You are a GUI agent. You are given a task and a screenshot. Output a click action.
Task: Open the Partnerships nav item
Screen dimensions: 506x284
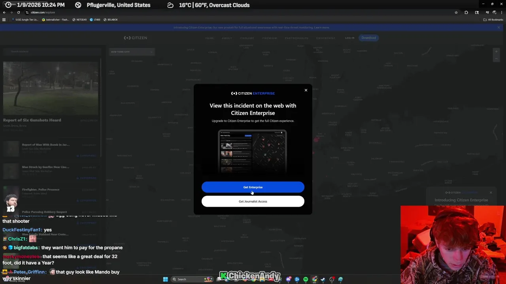[x=296, y=38]
